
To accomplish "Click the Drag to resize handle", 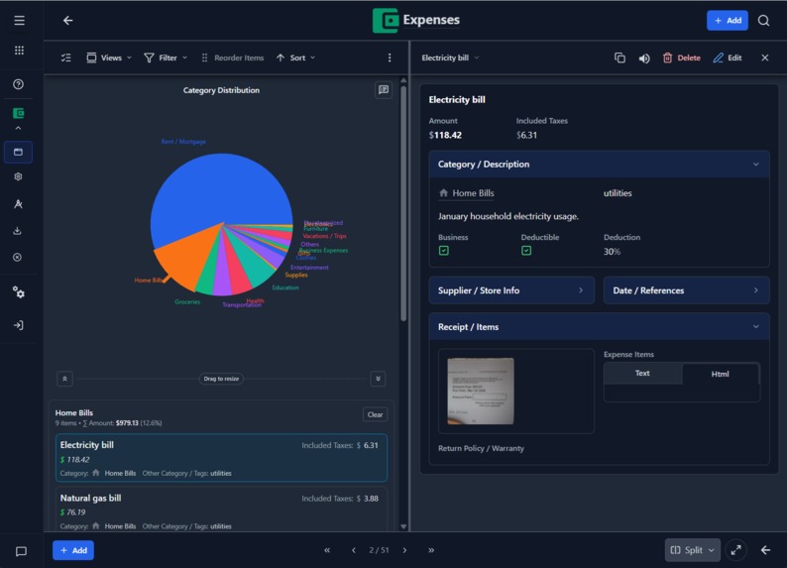I will pos(221,379).
